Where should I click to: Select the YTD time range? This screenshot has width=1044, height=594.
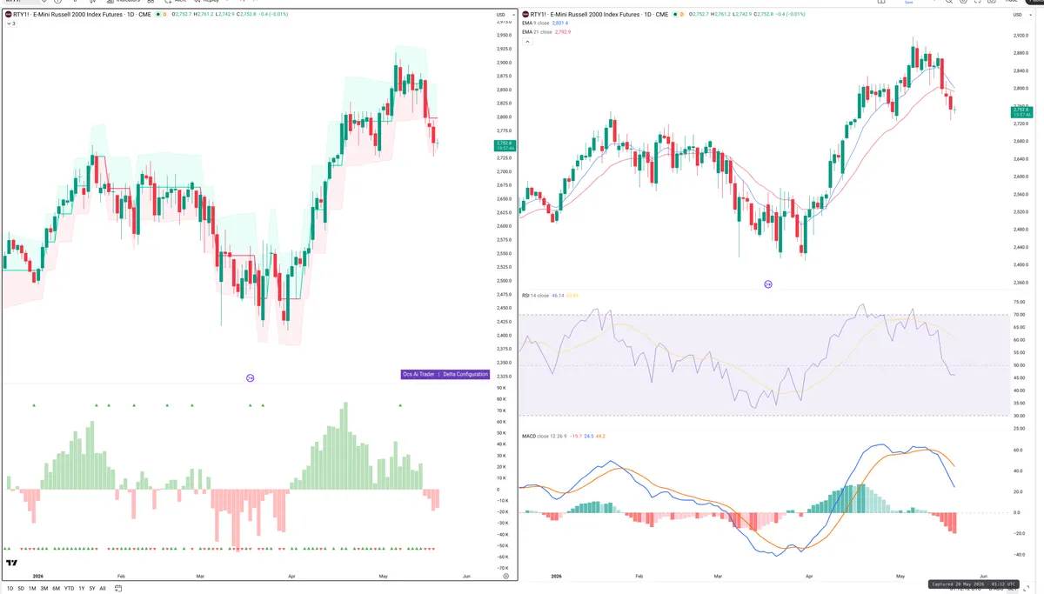point(69,589)
